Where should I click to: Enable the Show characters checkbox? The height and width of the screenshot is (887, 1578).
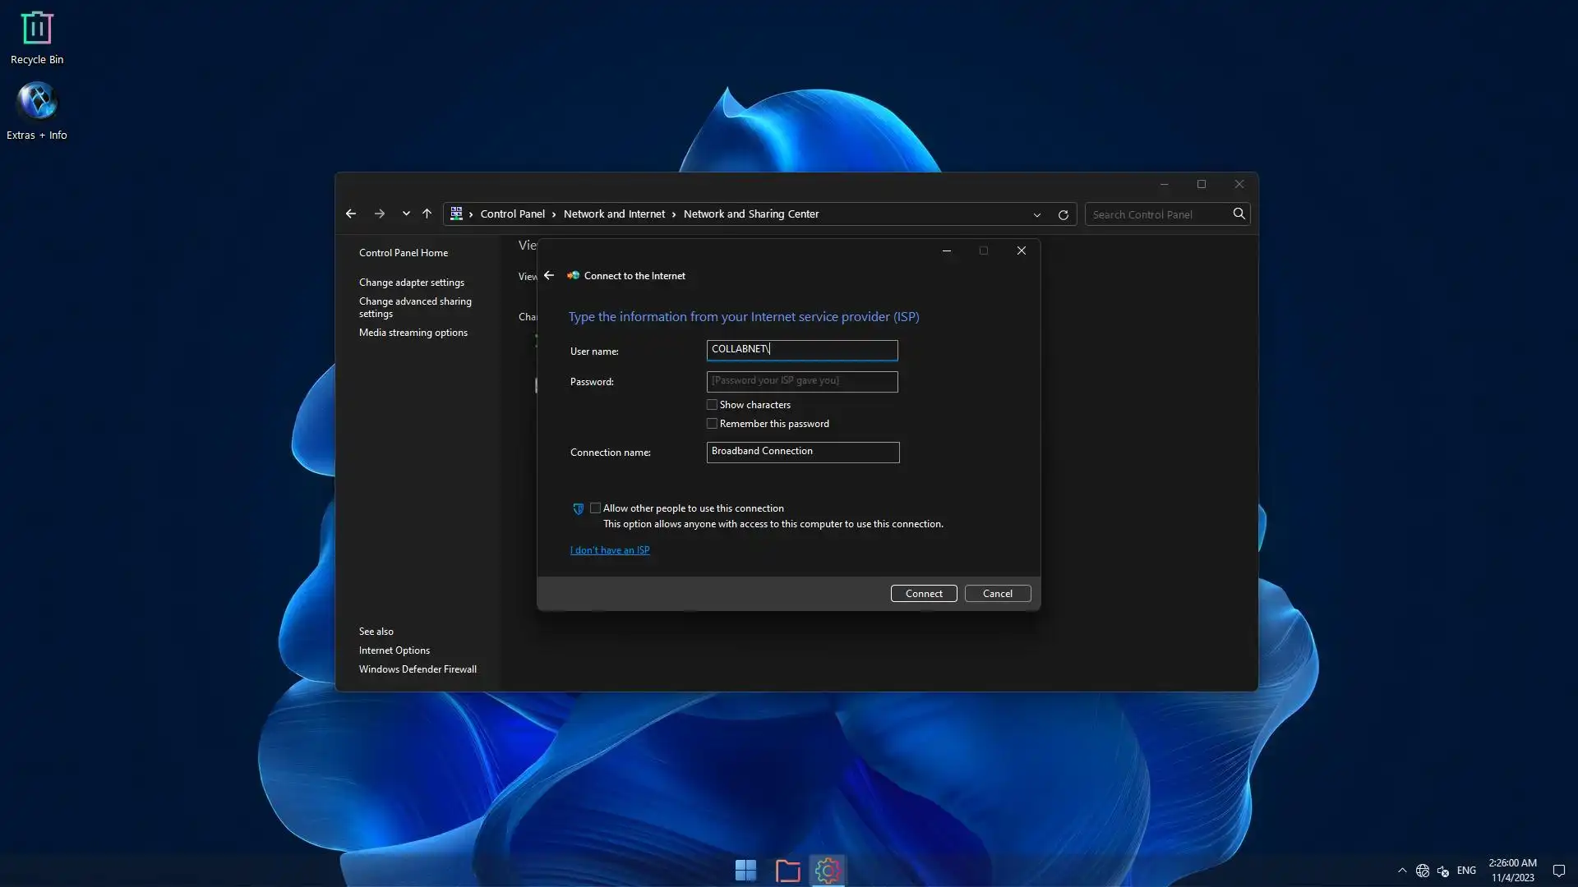point(712,405)
